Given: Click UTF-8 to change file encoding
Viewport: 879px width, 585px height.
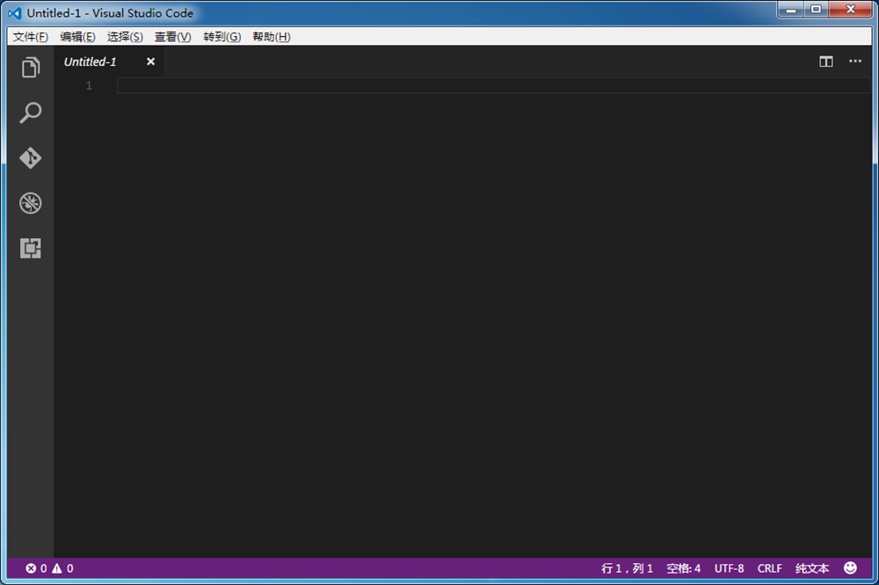Looking at the screenshot, I should point(729,567).
